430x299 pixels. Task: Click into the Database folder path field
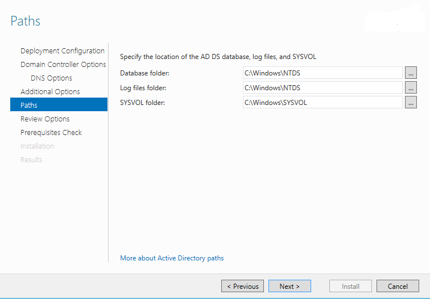322,73
